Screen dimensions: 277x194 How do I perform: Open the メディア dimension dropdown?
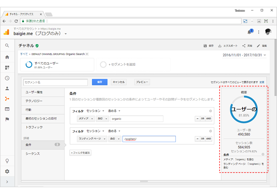click(86, 119)
